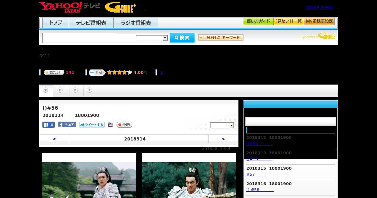The width and height of the screenshot is (377, 198).
Task: Click the 予約 record button
Action: (x=124, y=125)
